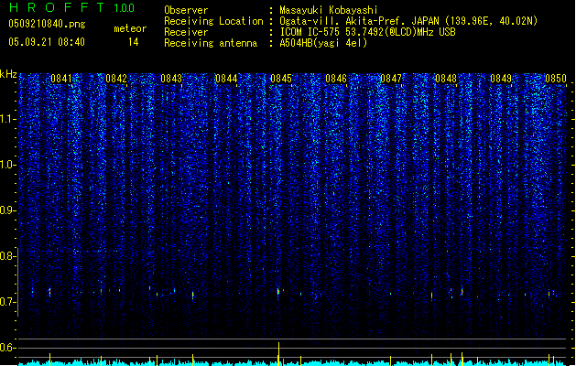The image size is (576, 366).
Task: Click the 0846 time marker
Action: [x=336, y=78]
